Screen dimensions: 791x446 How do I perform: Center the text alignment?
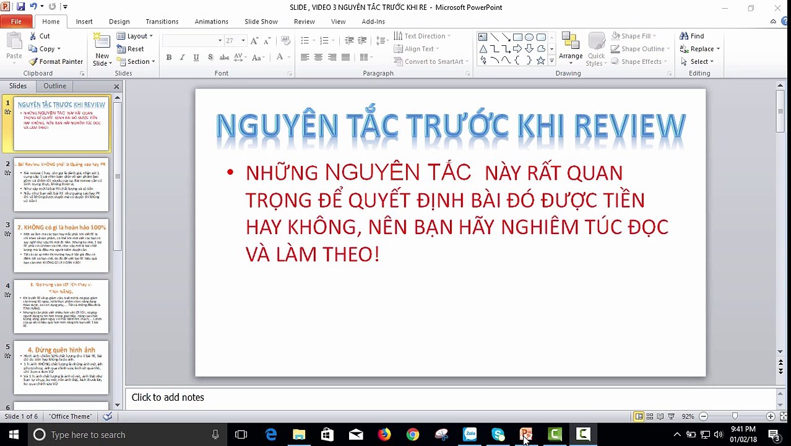tap(318, 57)
